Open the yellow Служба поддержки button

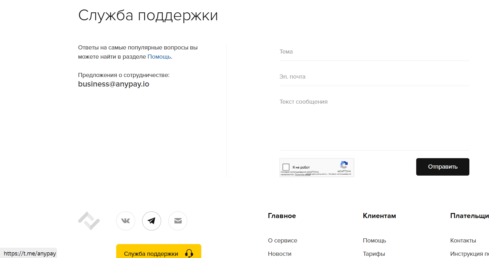coord(152,254)
